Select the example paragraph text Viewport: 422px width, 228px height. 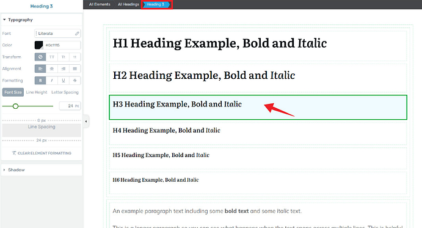point(207,211)
